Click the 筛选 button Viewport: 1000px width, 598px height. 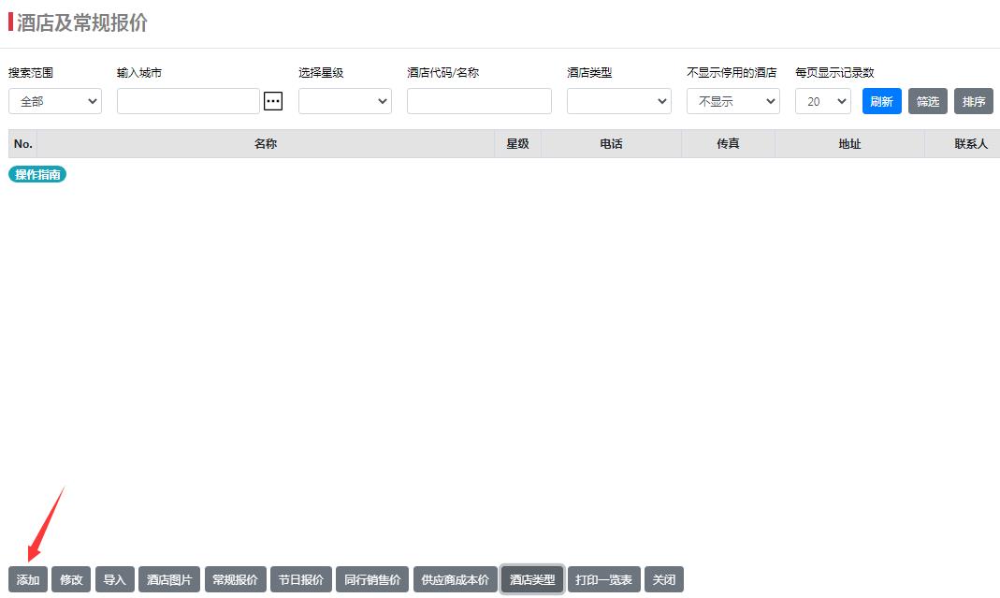927,101
